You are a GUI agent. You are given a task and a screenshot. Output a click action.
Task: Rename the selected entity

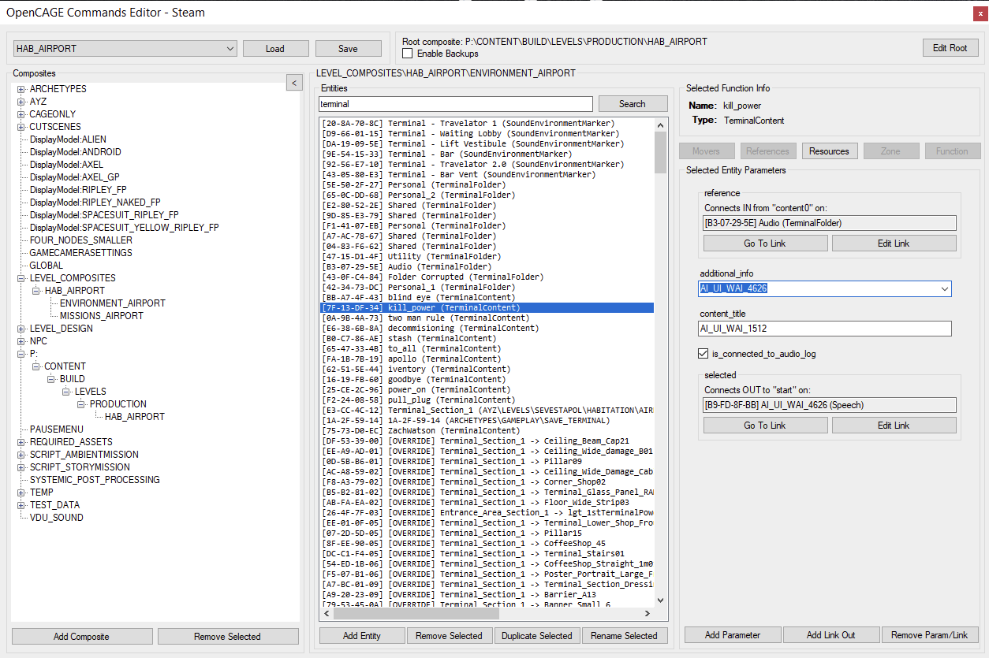coord(625,635)
